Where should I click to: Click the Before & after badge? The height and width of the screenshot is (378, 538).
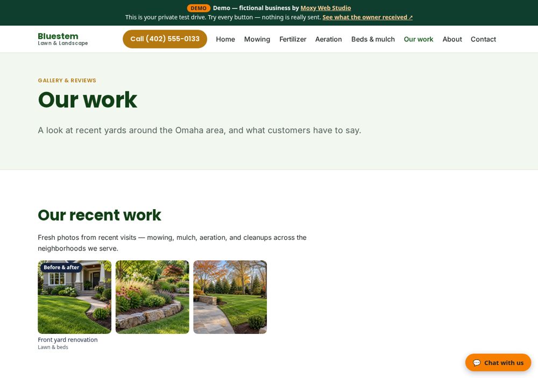coord(61,267)
